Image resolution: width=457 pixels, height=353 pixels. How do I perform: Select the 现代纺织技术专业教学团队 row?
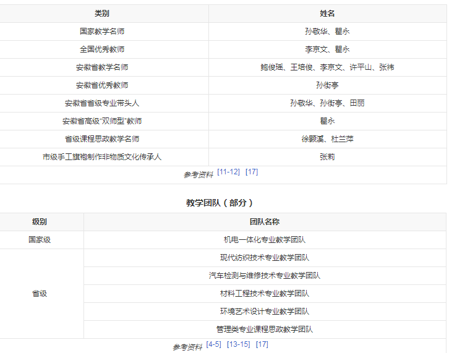[265, 258]
